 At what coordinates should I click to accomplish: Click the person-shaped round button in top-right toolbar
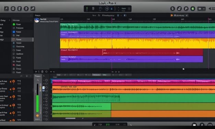(172, 9)
